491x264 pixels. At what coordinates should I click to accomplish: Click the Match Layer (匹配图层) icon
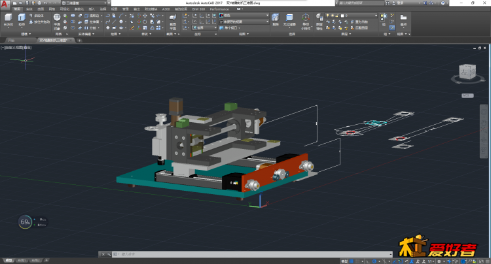pyautogui.click(x=359, y=28)
